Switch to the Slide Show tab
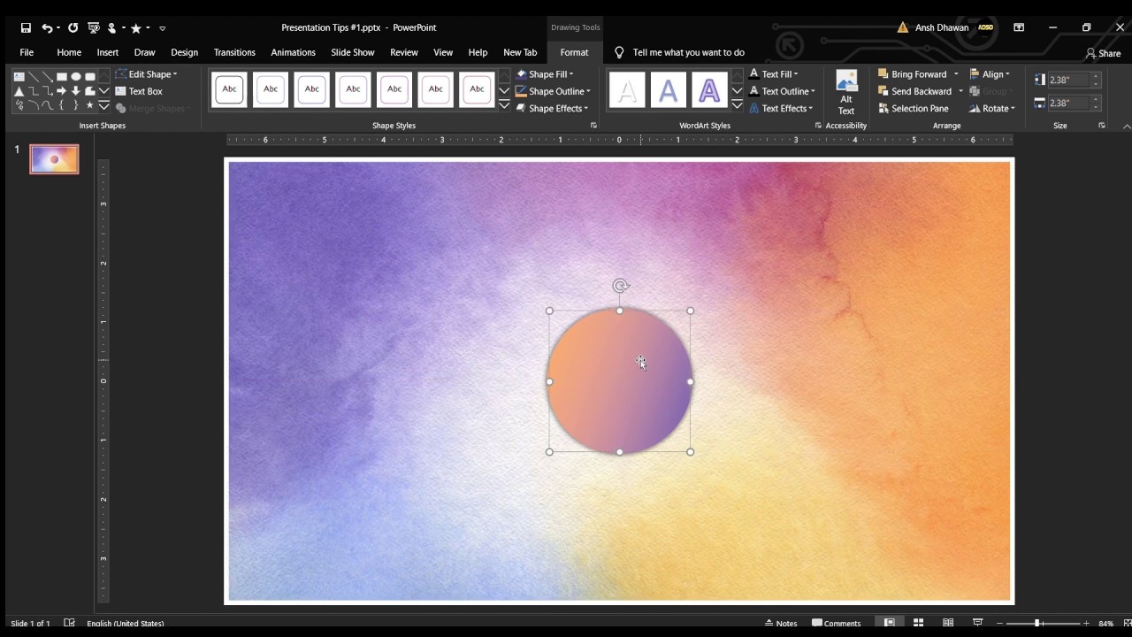This screenshot has width=1132, height=637. click(x=353, y=52)
